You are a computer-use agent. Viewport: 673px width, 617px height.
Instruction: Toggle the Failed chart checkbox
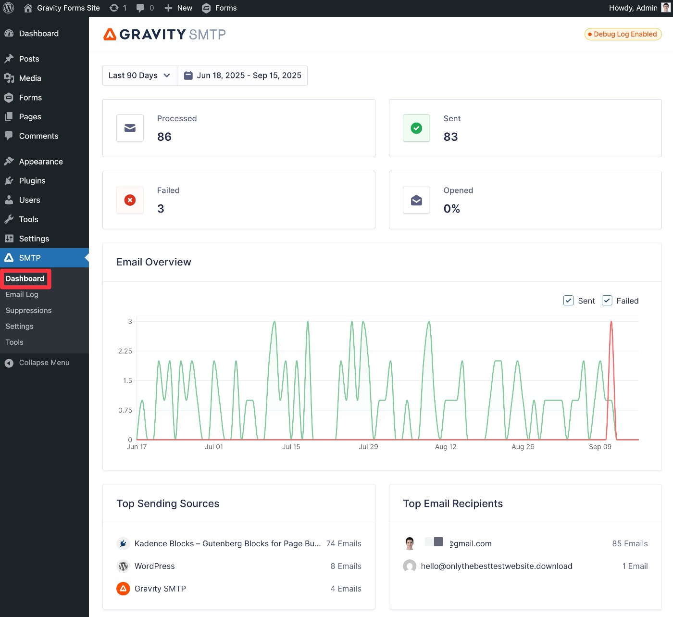(x=607, y=301)
